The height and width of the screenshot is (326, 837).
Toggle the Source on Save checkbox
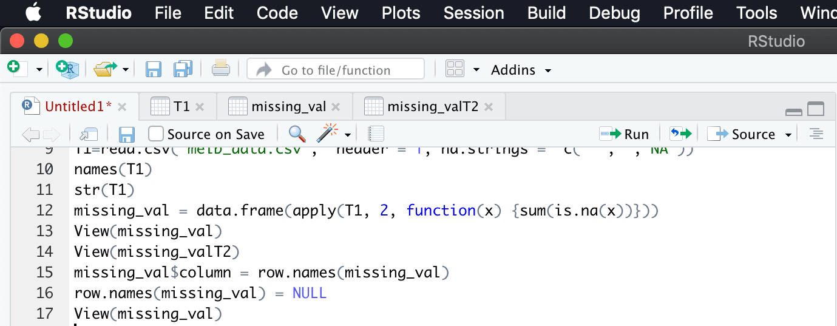pyautogui.click(x=156, y=134)
